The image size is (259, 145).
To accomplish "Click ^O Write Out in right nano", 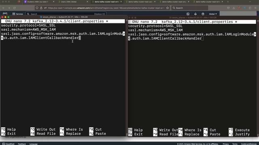I will pos(166,130).
